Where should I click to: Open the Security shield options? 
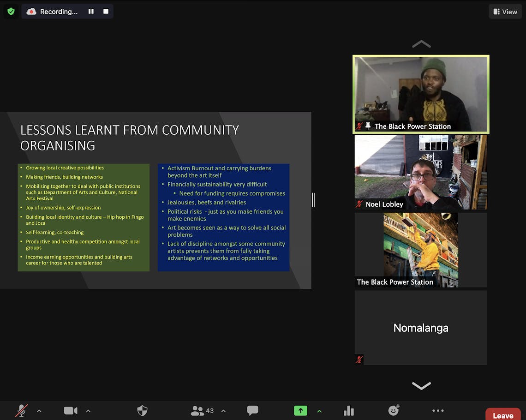click(x=142, y=410)
